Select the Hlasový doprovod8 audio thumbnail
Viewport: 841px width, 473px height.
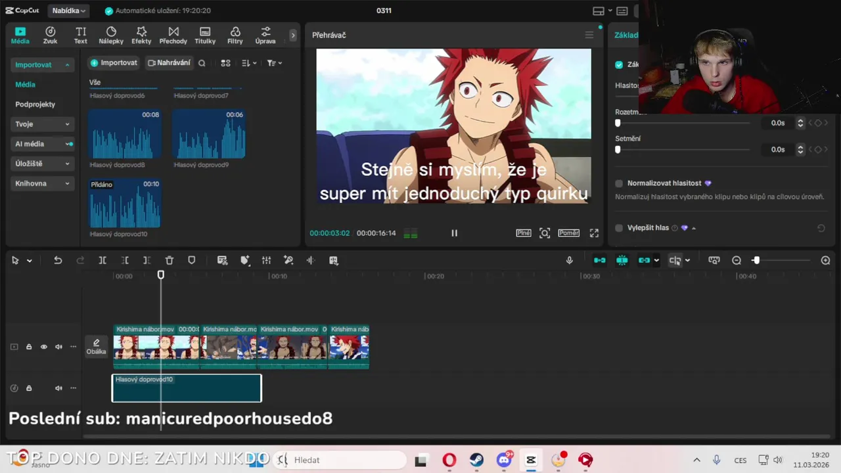pyautogui.click(x=125, y=134)
